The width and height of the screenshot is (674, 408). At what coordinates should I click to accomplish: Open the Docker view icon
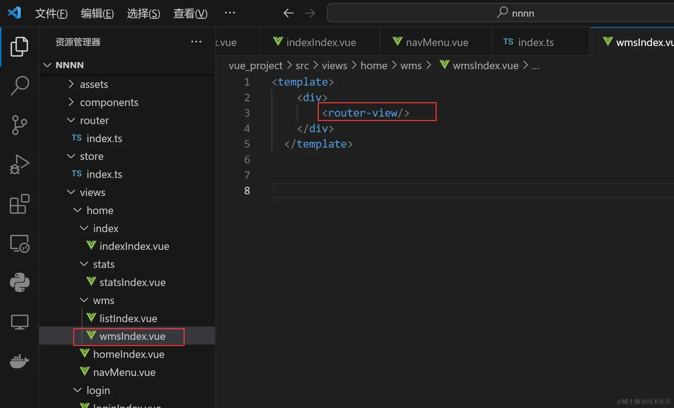pos(19,361)
